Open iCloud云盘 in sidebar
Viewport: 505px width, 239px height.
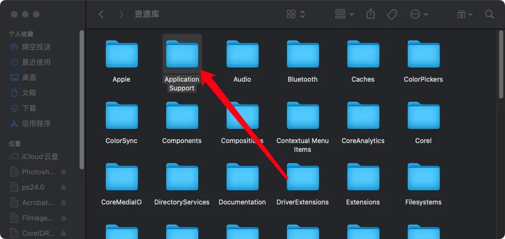[40, 157]
